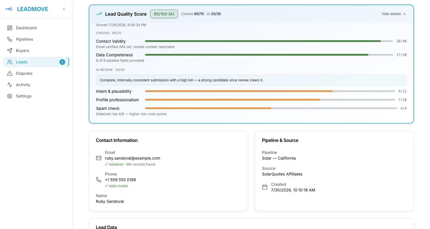This screenshot has height=229, width=430.
Task: Click the Dashboard grid icon
Action: tap(10, 28)
